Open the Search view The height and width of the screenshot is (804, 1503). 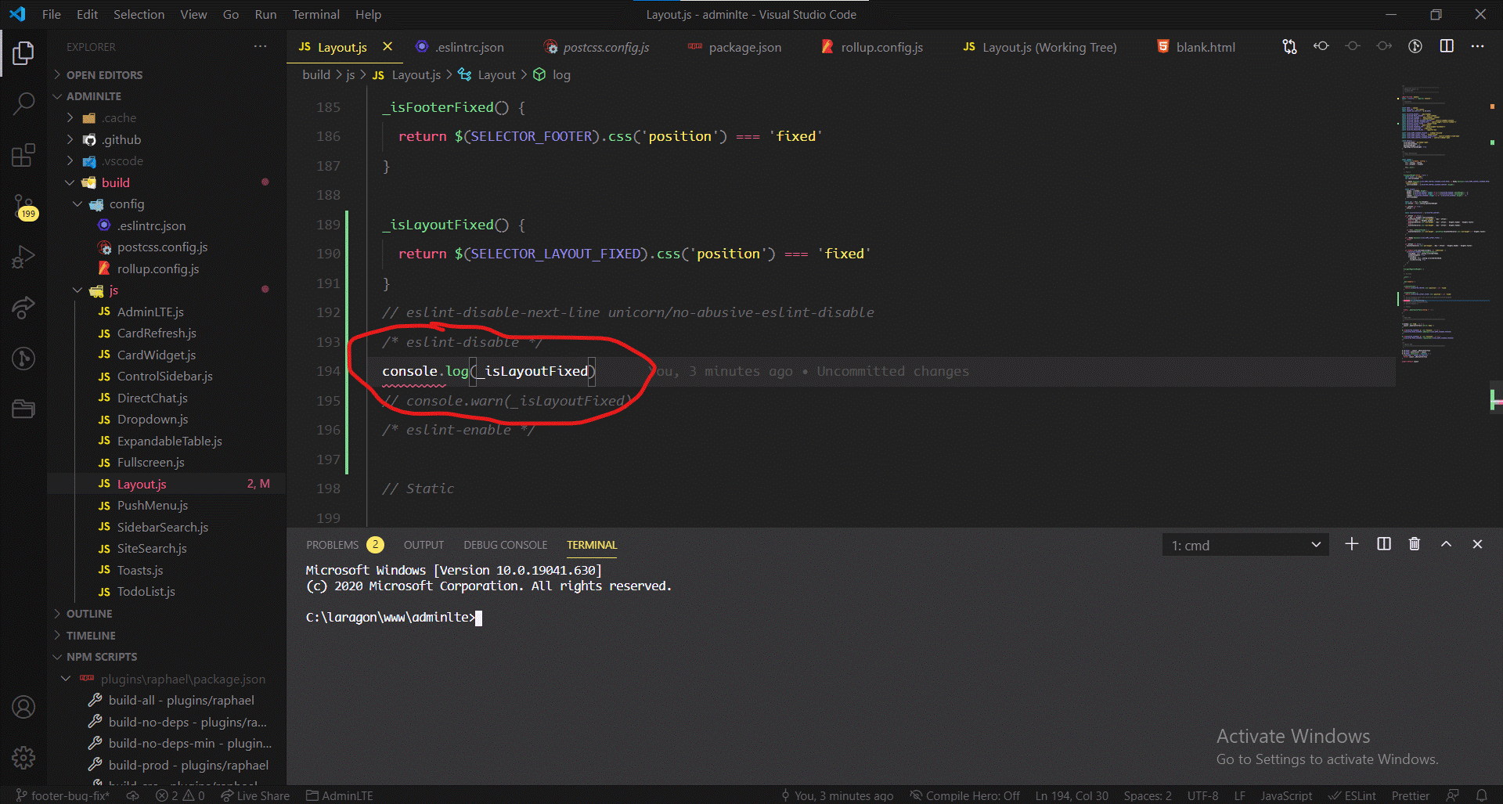point(23,103)
